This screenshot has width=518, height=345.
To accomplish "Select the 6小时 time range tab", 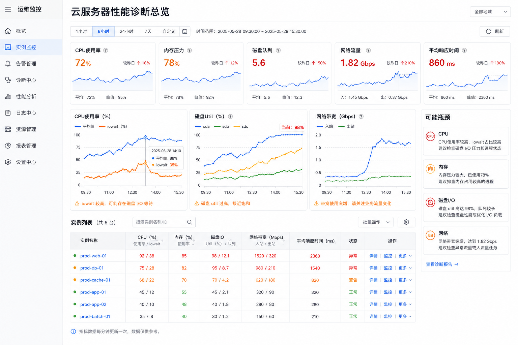I will click(x=104, y=31).
